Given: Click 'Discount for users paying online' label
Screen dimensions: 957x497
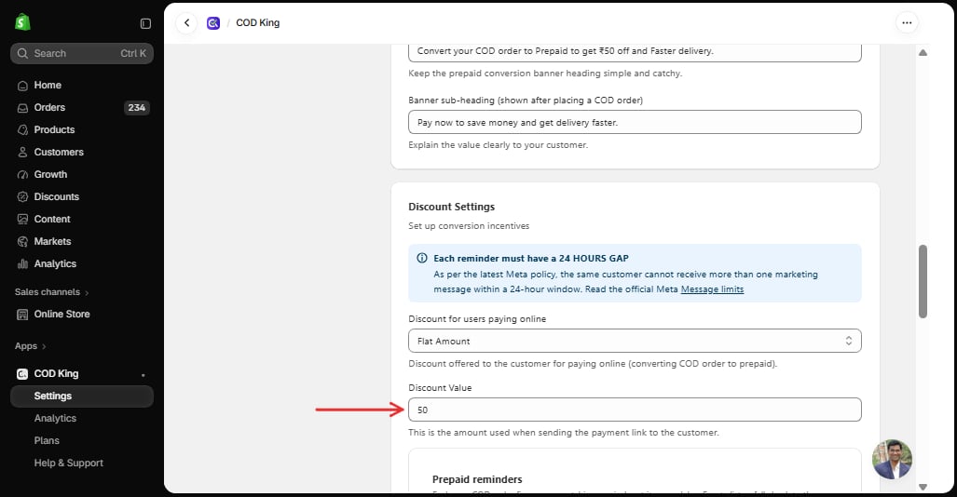Looking at the screenshot, I should pos(477,319).
